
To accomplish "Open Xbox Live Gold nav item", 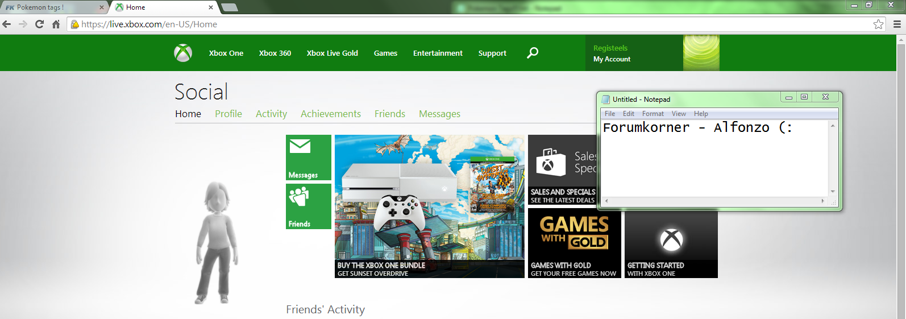I will coord(333,53).
